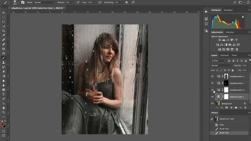251x141 pixels.
Task: Click the background black color swatch
Action: [5, 127]
